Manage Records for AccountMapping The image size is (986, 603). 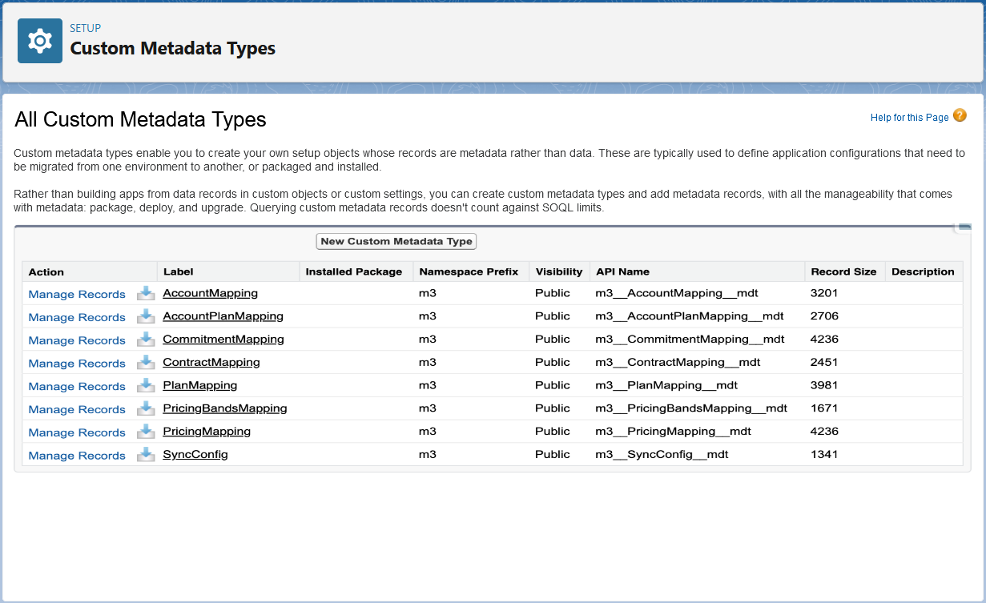tap(77, 294)
